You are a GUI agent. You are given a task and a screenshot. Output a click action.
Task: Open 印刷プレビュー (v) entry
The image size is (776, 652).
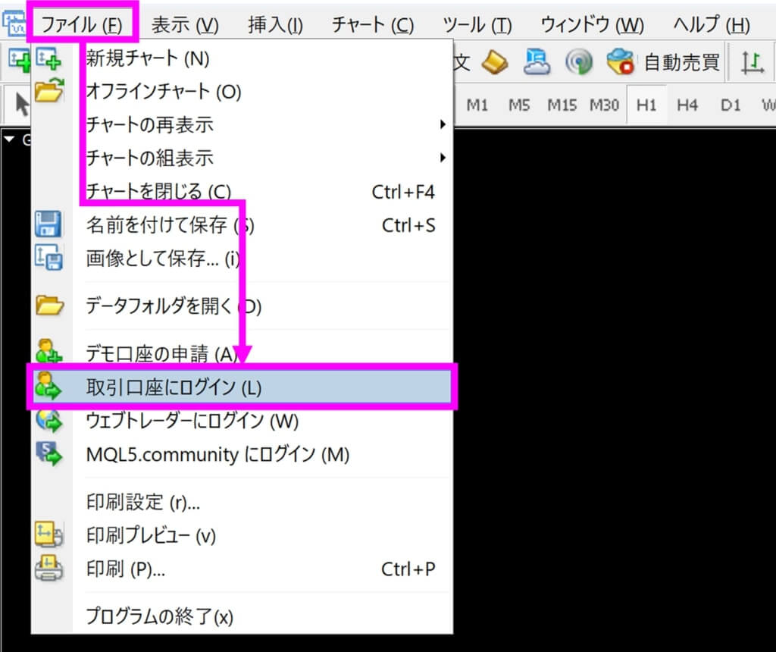pos(242,535)
